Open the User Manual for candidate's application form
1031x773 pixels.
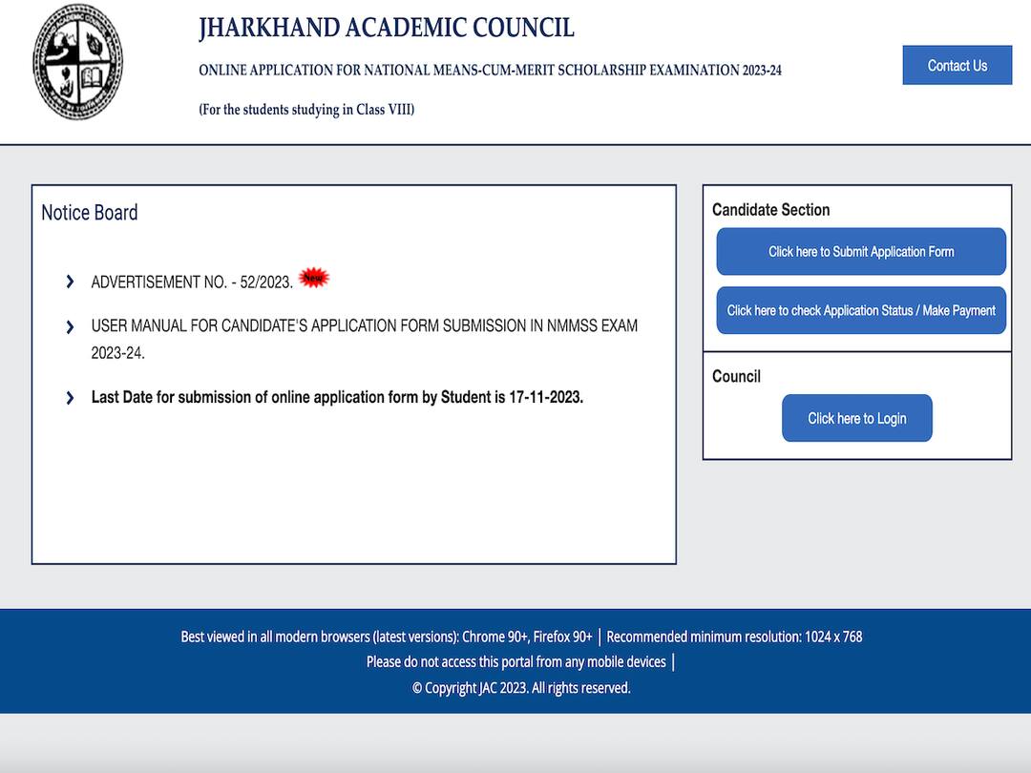point(363,325)
